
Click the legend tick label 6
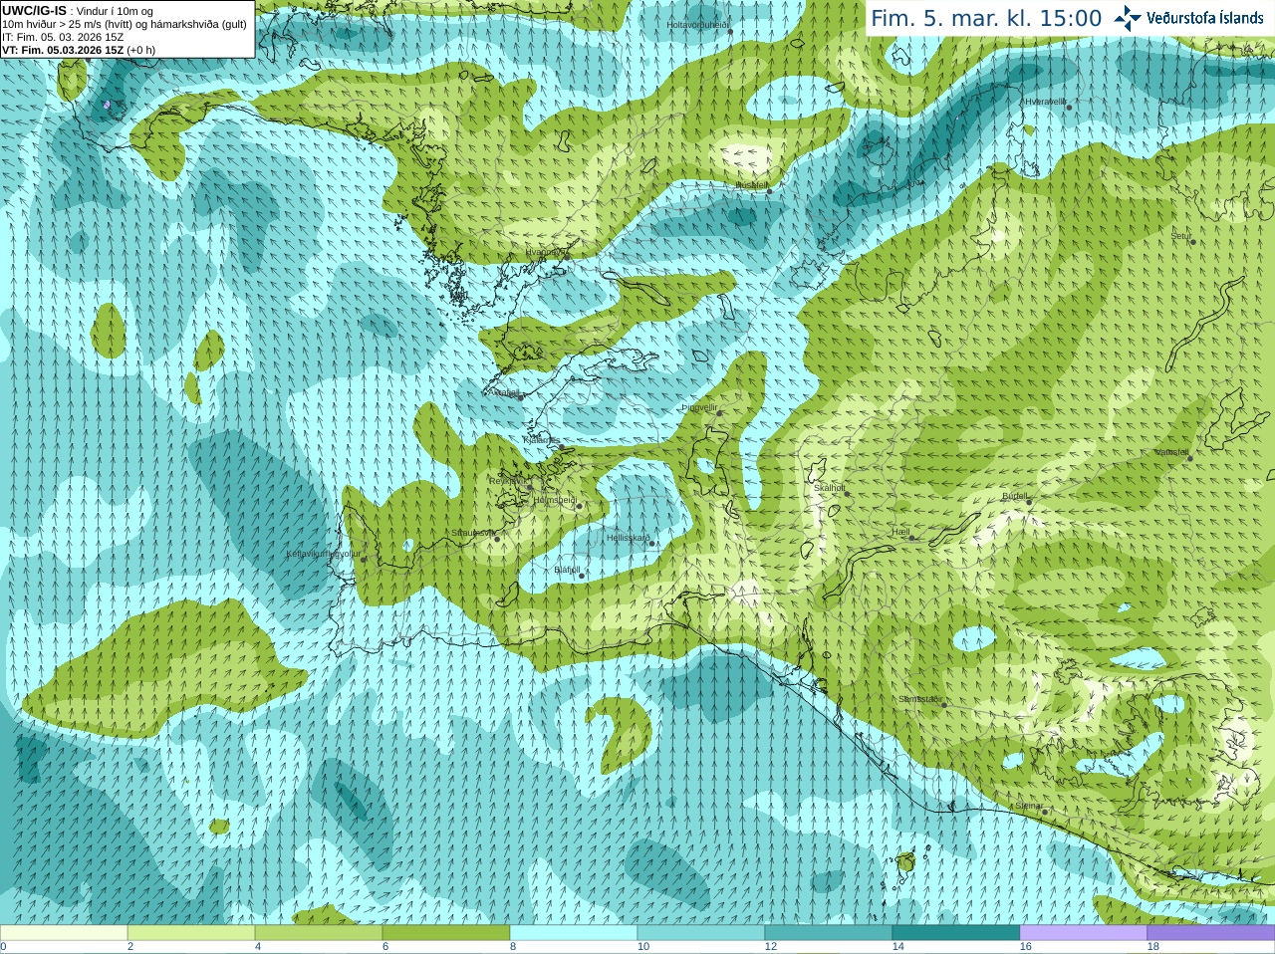[x=385, y=947]
